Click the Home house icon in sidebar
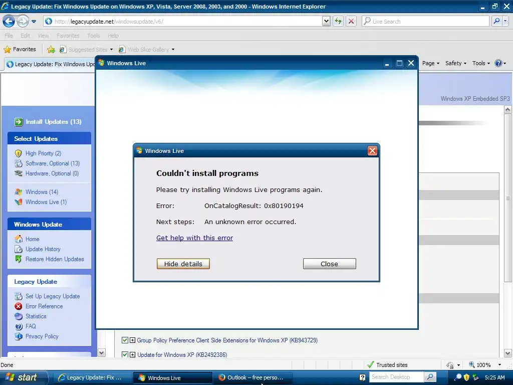The width and height of the screenshot is (513, 385). tap(19, 239)
